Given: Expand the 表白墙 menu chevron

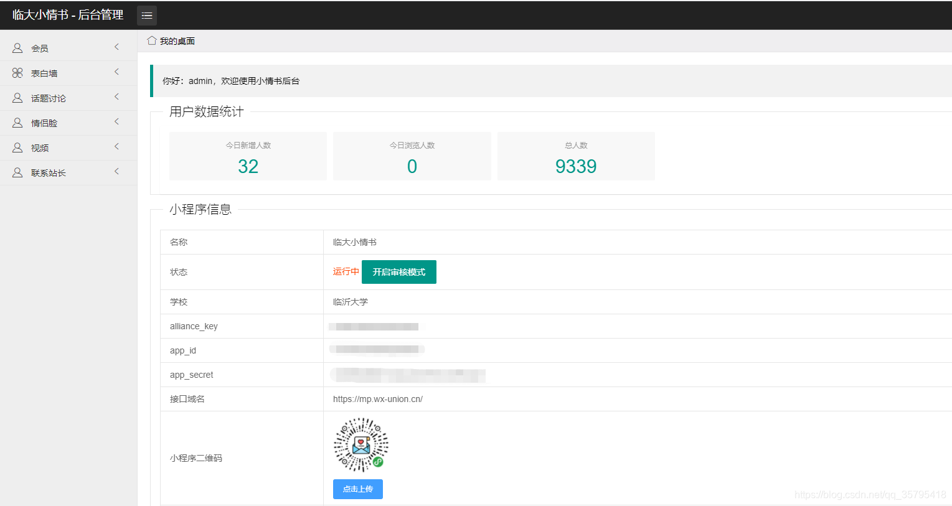Looking at the screenshot, I should [x=116, y=72].
